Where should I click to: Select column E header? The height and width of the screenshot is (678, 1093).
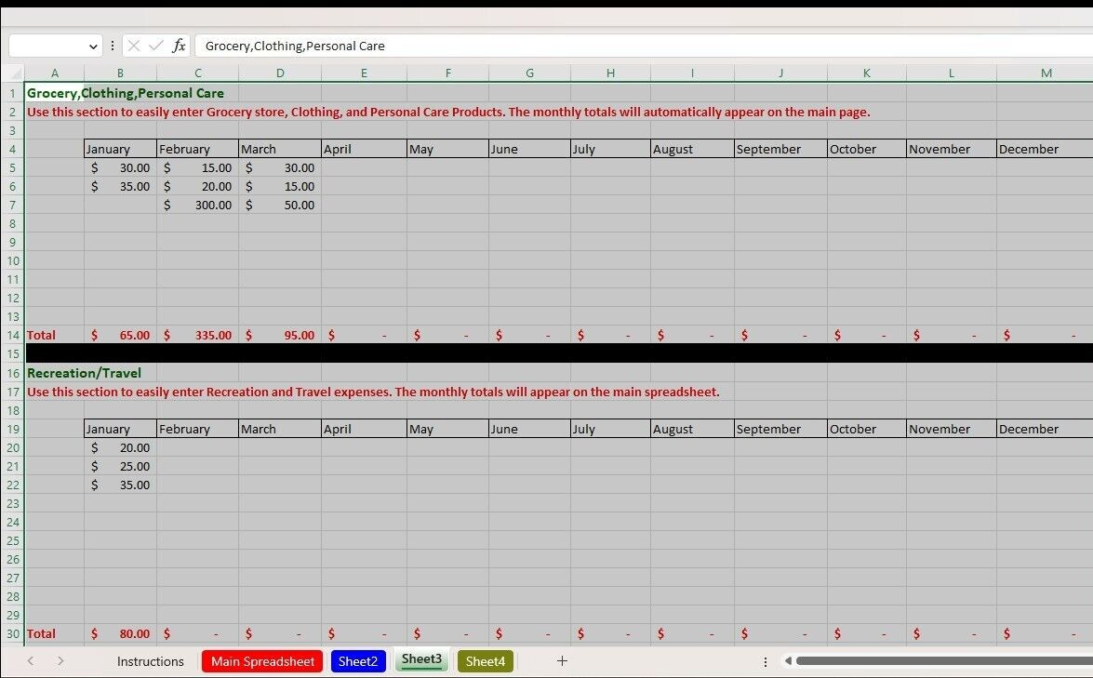pyautogui.click(x=364, y=73)
